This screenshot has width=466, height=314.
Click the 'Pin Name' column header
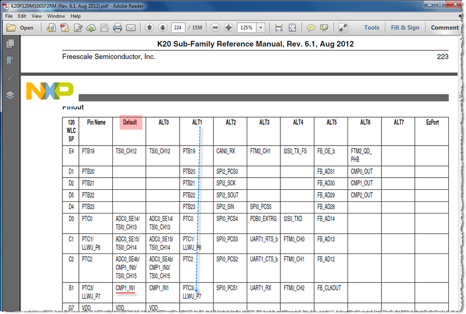(96, 122)
